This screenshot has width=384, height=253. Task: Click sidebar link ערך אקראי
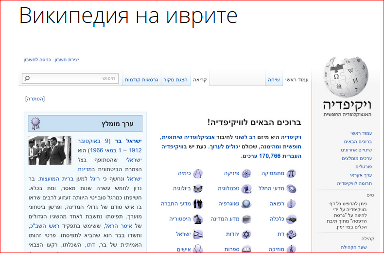click(x=361, y=175)
